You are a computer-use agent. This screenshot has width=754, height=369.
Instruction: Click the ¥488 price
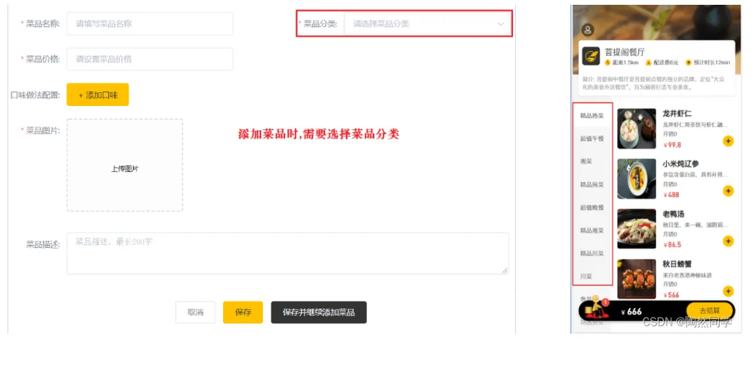pos(671,195)
